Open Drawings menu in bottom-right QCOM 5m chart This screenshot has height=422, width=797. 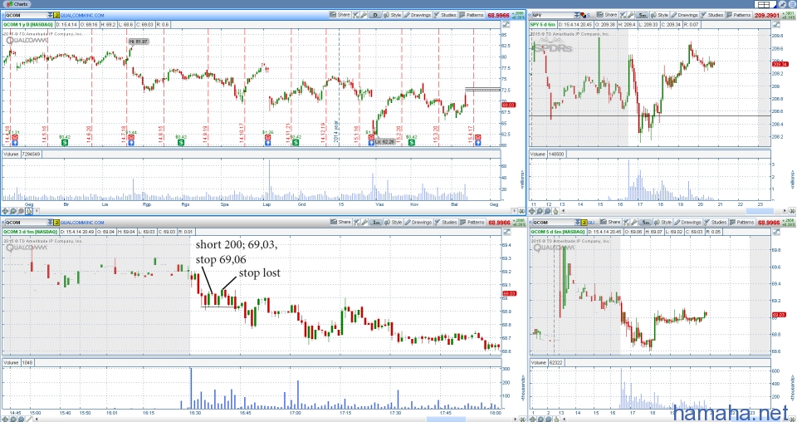click(x=687, y=222)
